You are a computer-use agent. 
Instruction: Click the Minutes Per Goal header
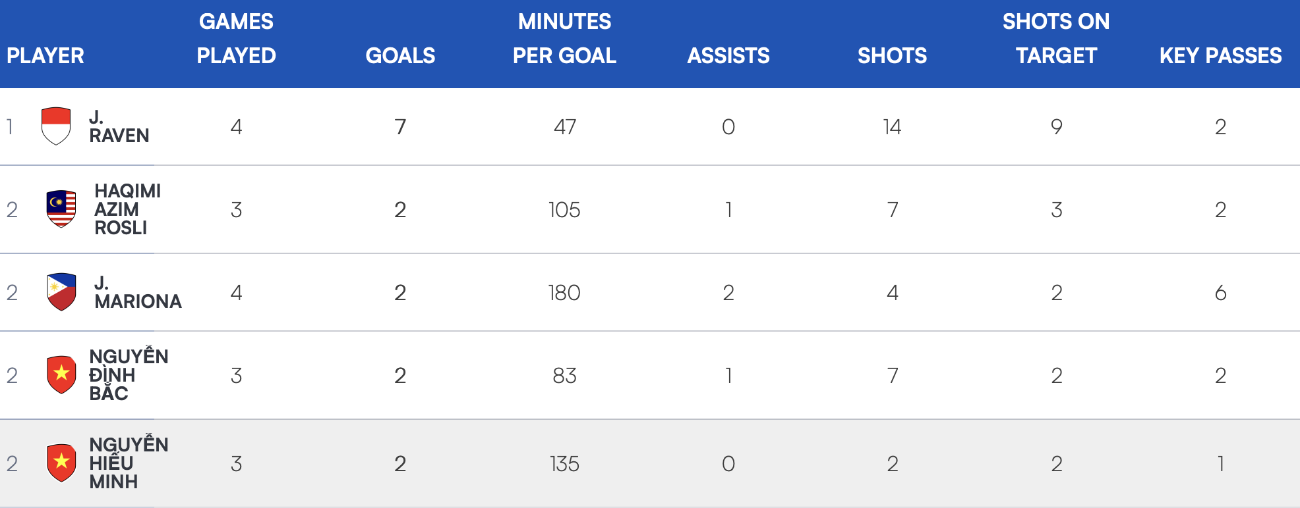tap(564, 39)
